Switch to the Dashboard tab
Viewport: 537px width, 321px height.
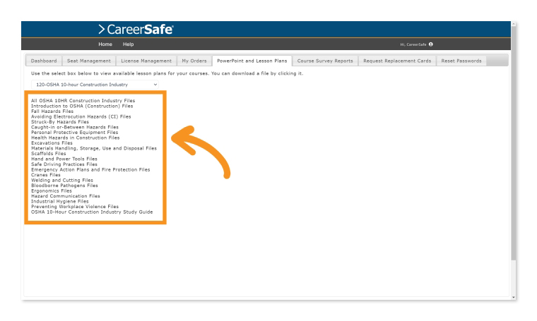[44, 61]
